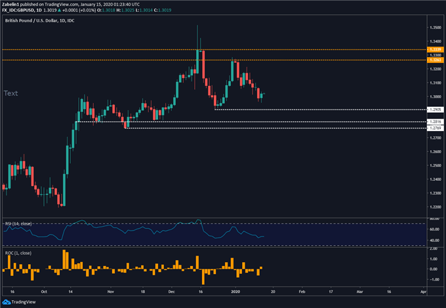Select the orange 1.3339 price label
The image size is (446, 308).
click(436, 50)
